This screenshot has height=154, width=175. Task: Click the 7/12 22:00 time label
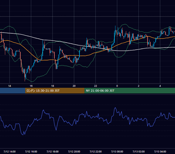(x=96, y=151)
